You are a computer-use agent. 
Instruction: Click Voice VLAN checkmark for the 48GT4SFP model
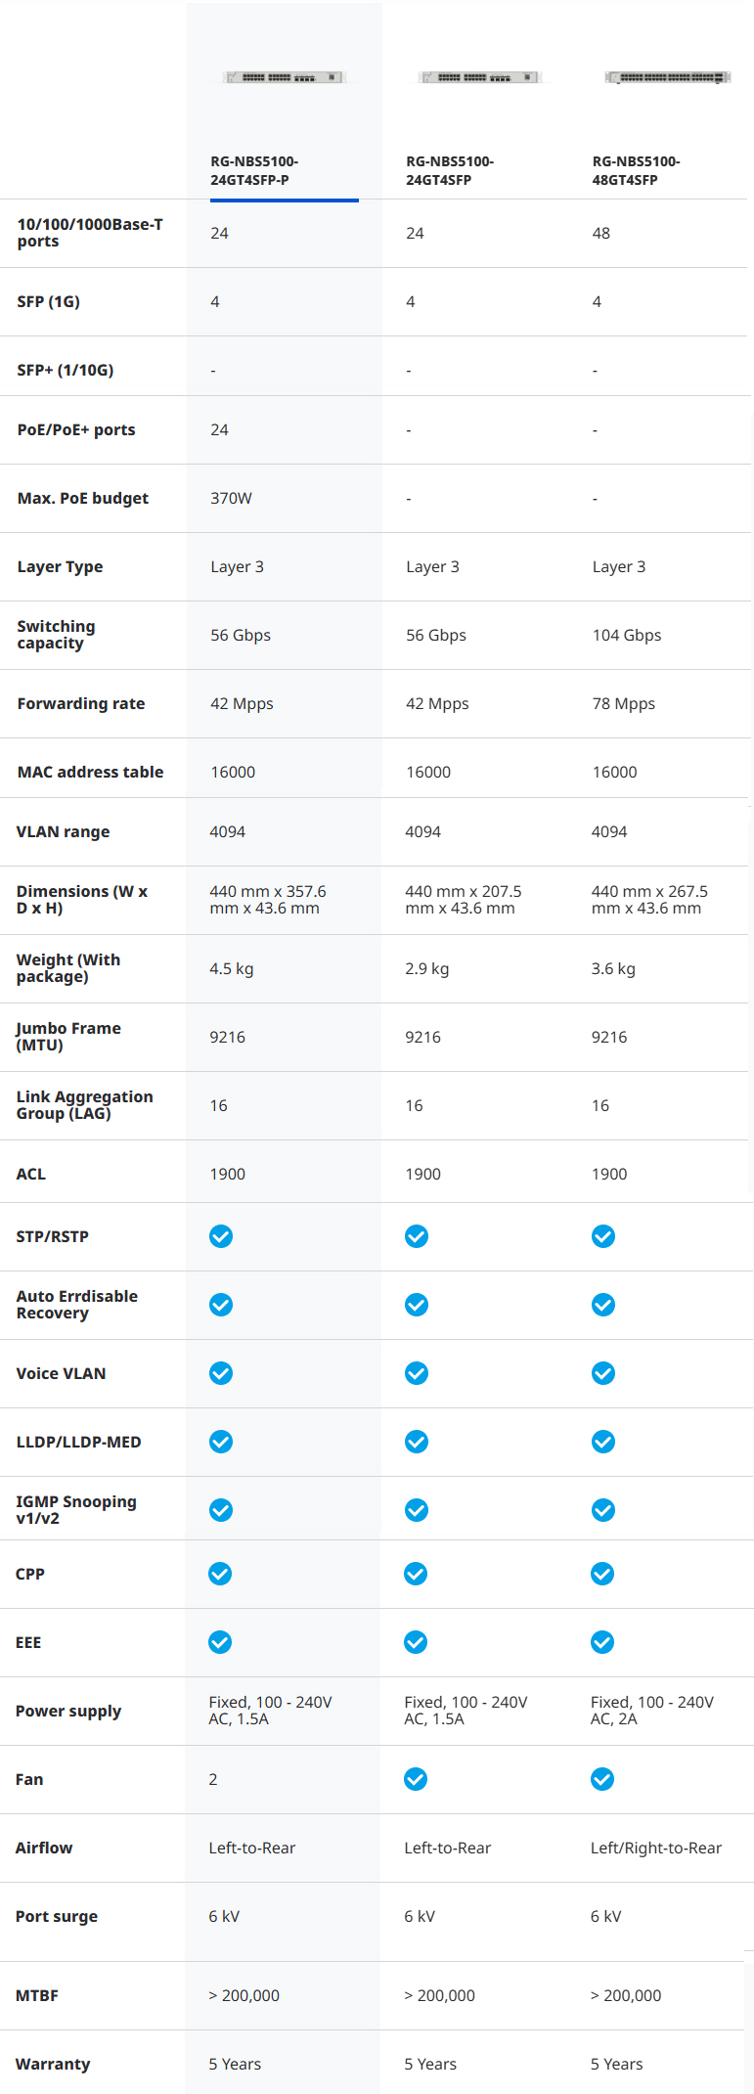[603, 1373]
